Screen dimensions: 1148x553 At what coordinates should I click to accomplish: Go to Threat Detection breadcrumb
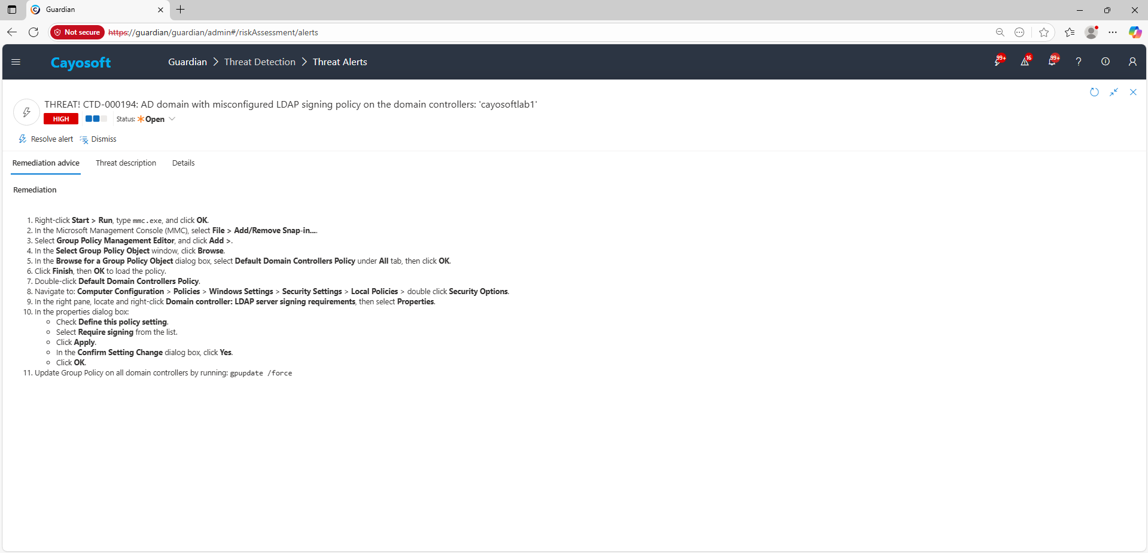260,62
